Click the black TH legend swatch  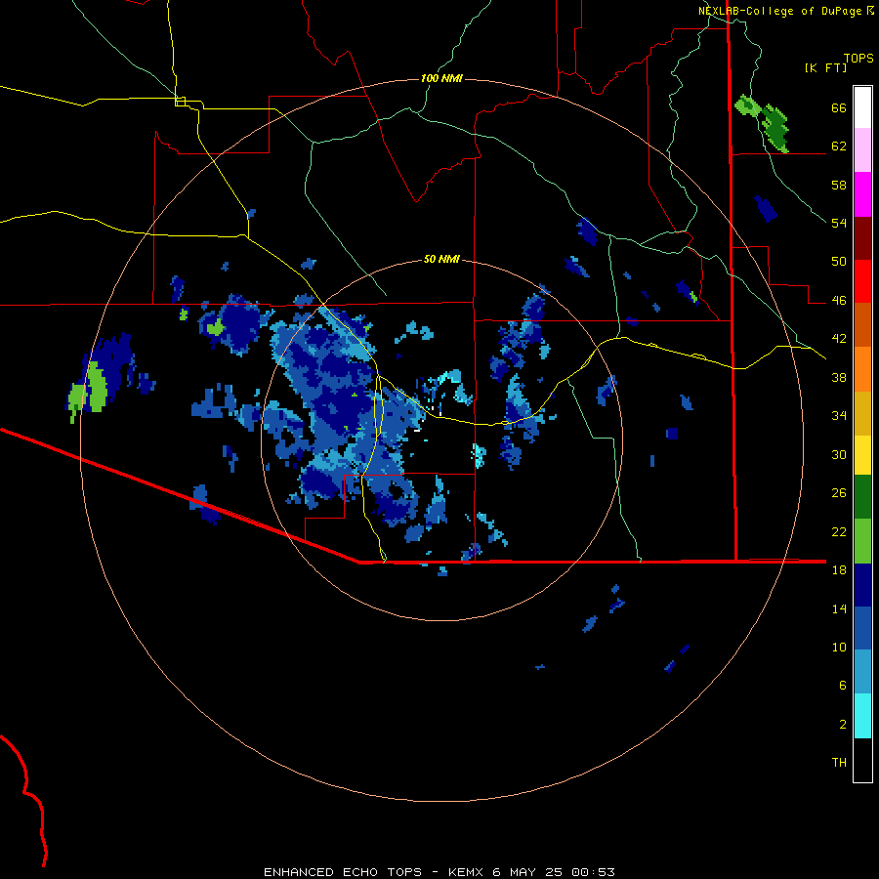[862, 760]
